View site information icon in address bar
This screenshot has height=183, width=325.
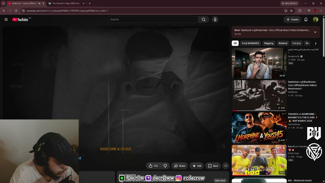(x=23, y=11)
